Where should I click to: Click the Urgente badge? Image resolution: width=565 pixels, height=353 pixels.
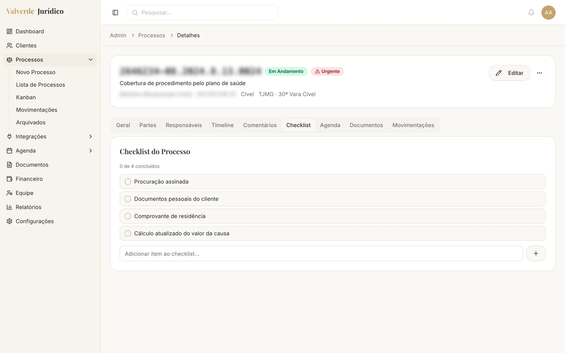(327, 71)
